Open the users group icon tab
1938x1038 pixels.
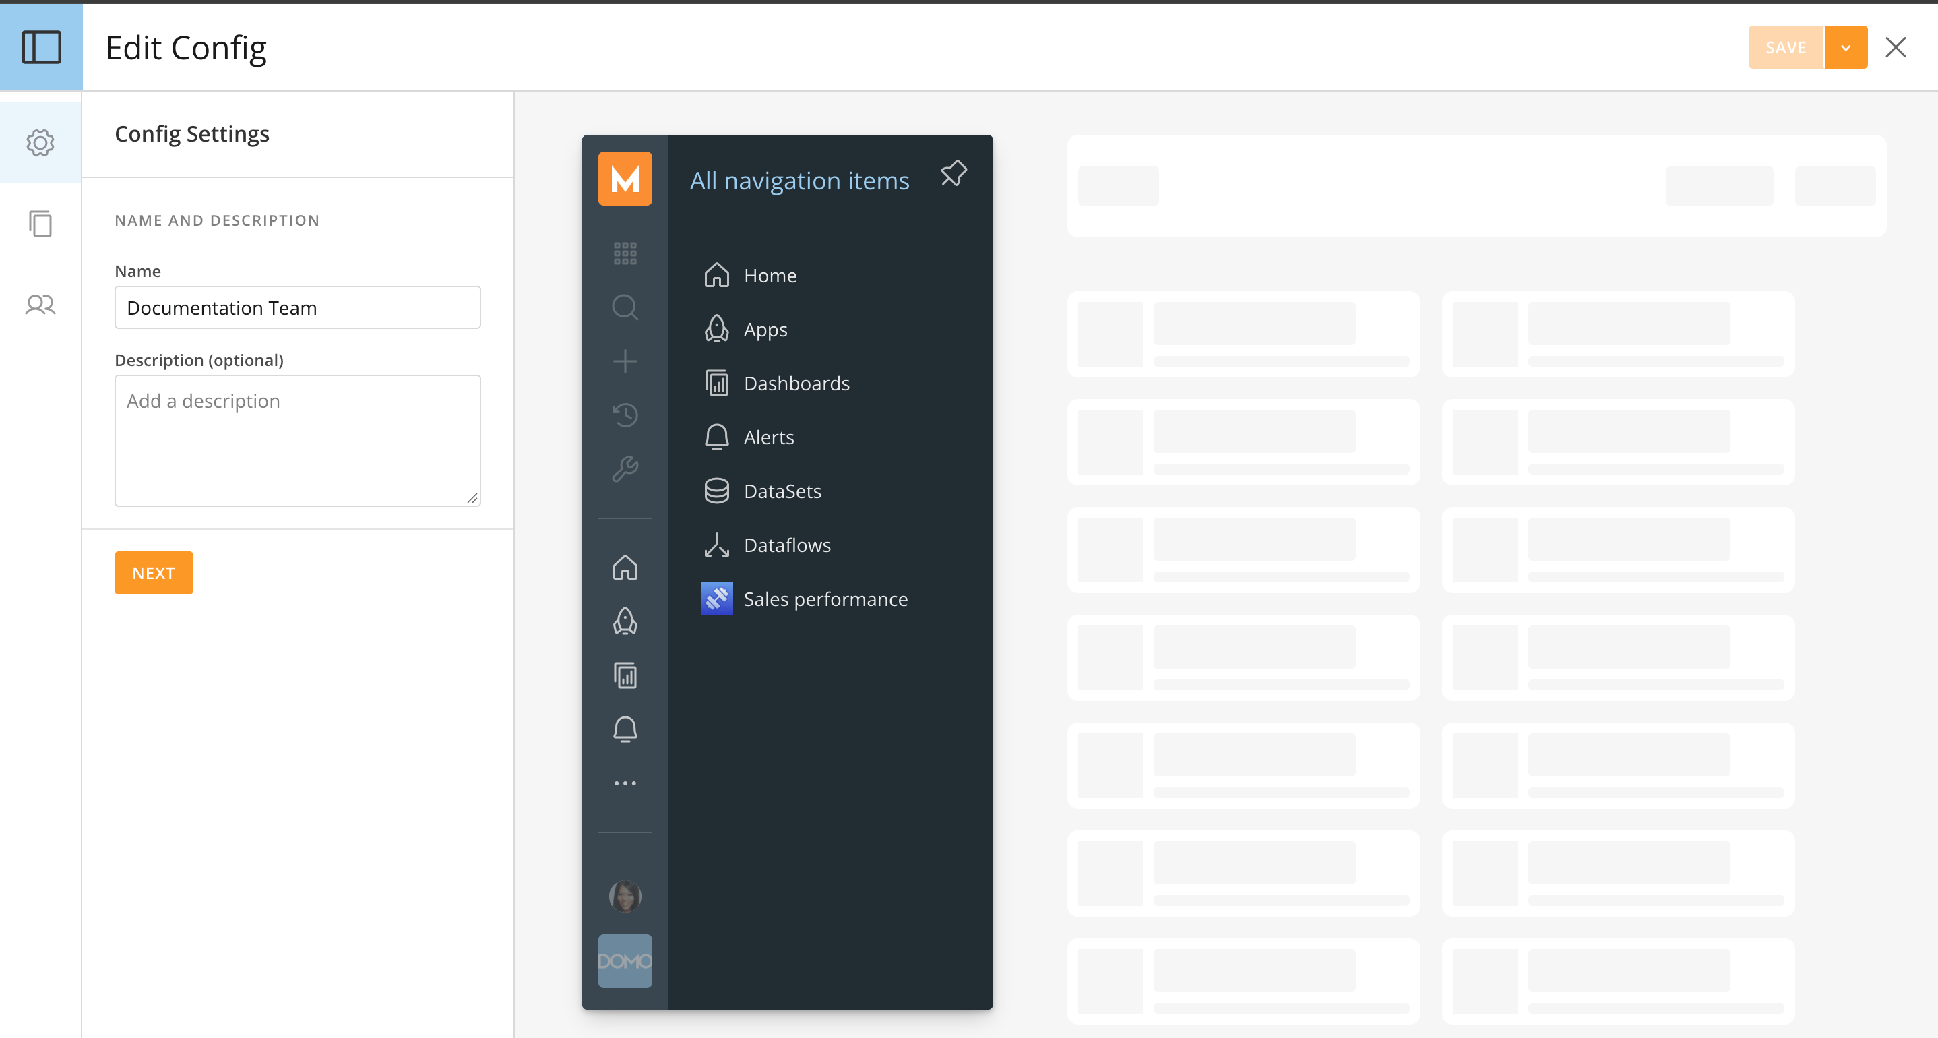click(40, 304)
